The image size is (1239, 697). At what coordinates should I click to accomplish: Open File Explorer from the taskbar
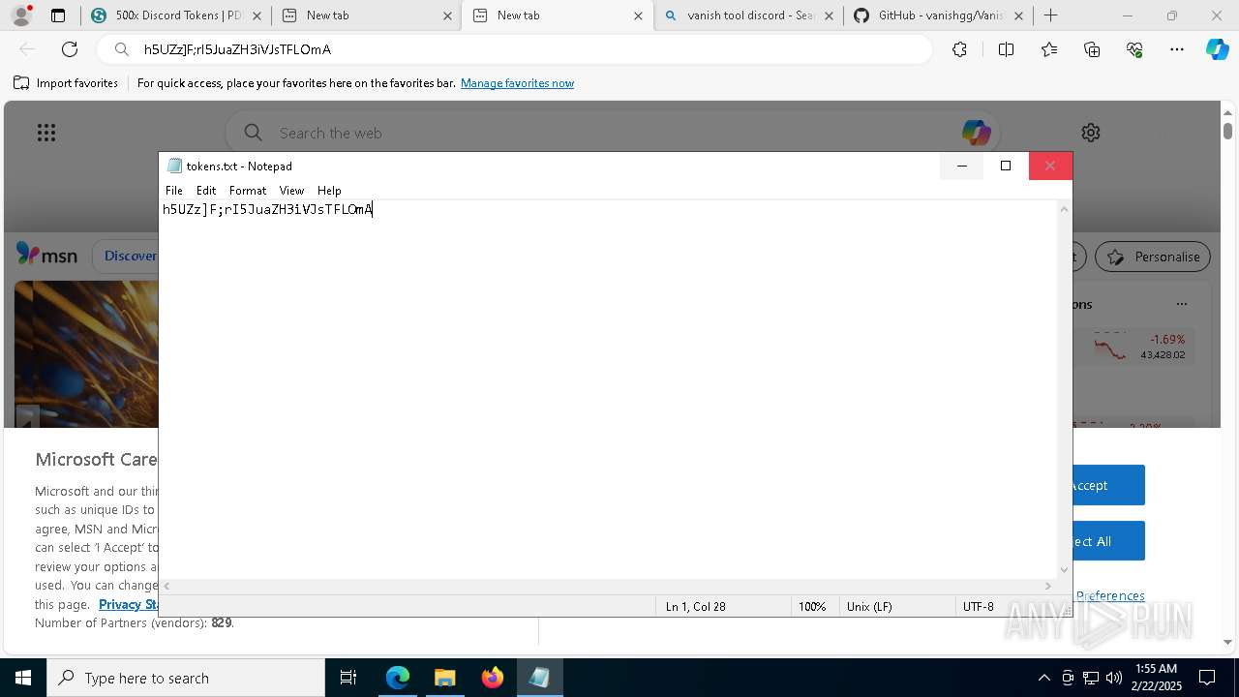point(444,678)
